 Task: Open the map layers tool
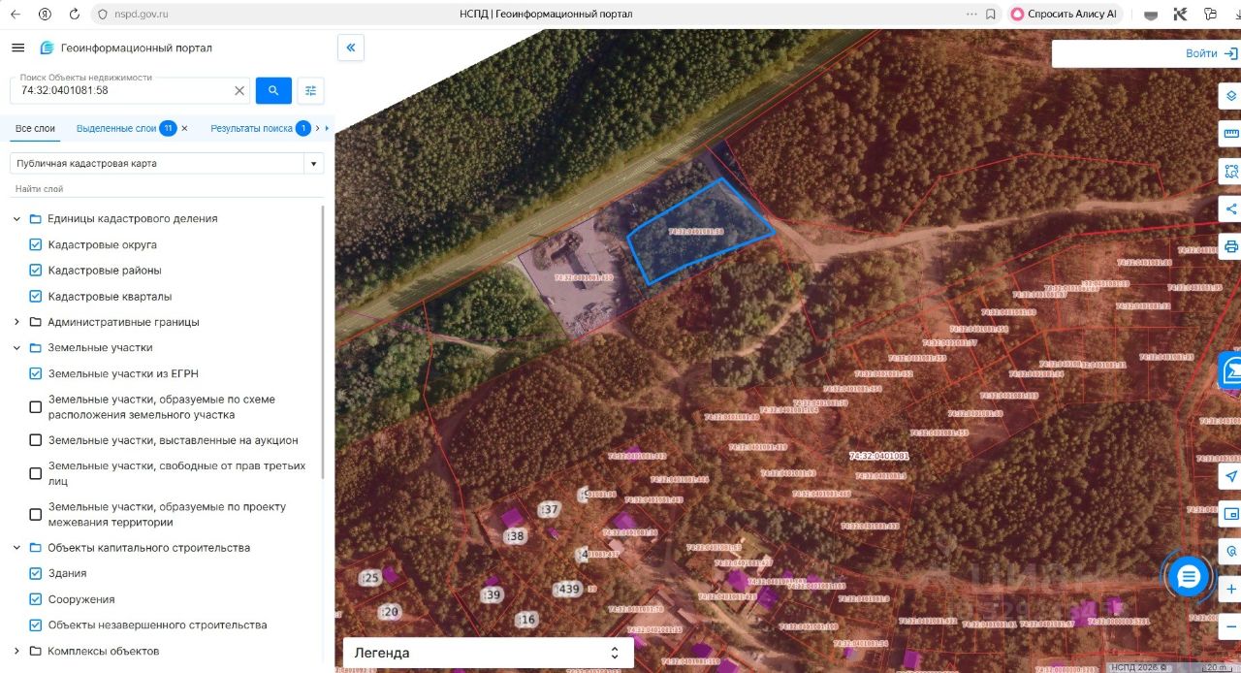(1230, 95)
